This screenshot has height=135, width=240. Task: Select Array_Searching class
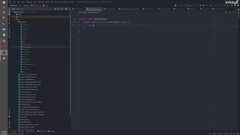point(26,92)
